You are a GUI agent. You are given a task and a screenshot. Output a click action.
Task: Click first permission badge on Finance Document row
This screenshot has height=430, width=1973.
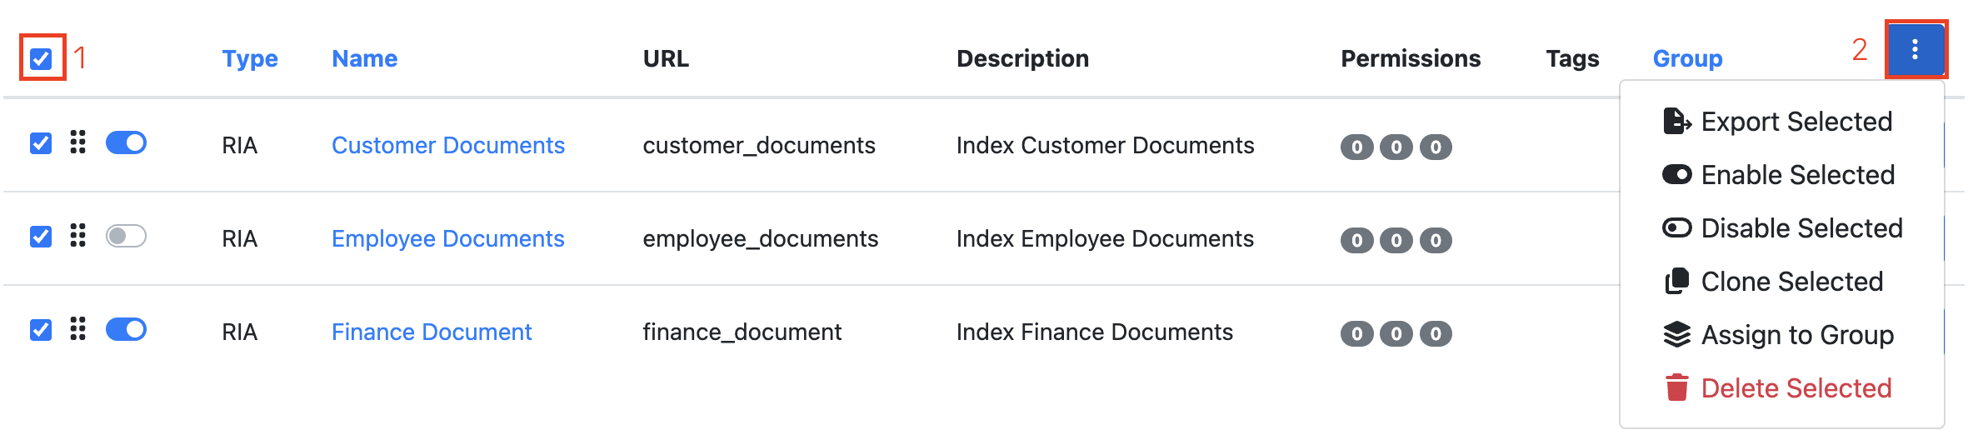click(1356, 333)
